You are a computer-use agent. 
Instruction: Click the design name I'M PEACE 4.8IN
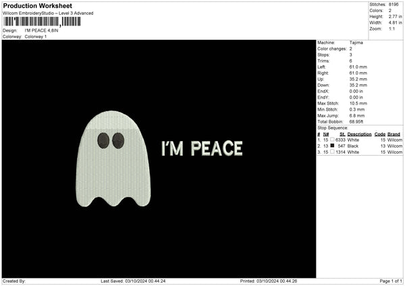point(41,30)
